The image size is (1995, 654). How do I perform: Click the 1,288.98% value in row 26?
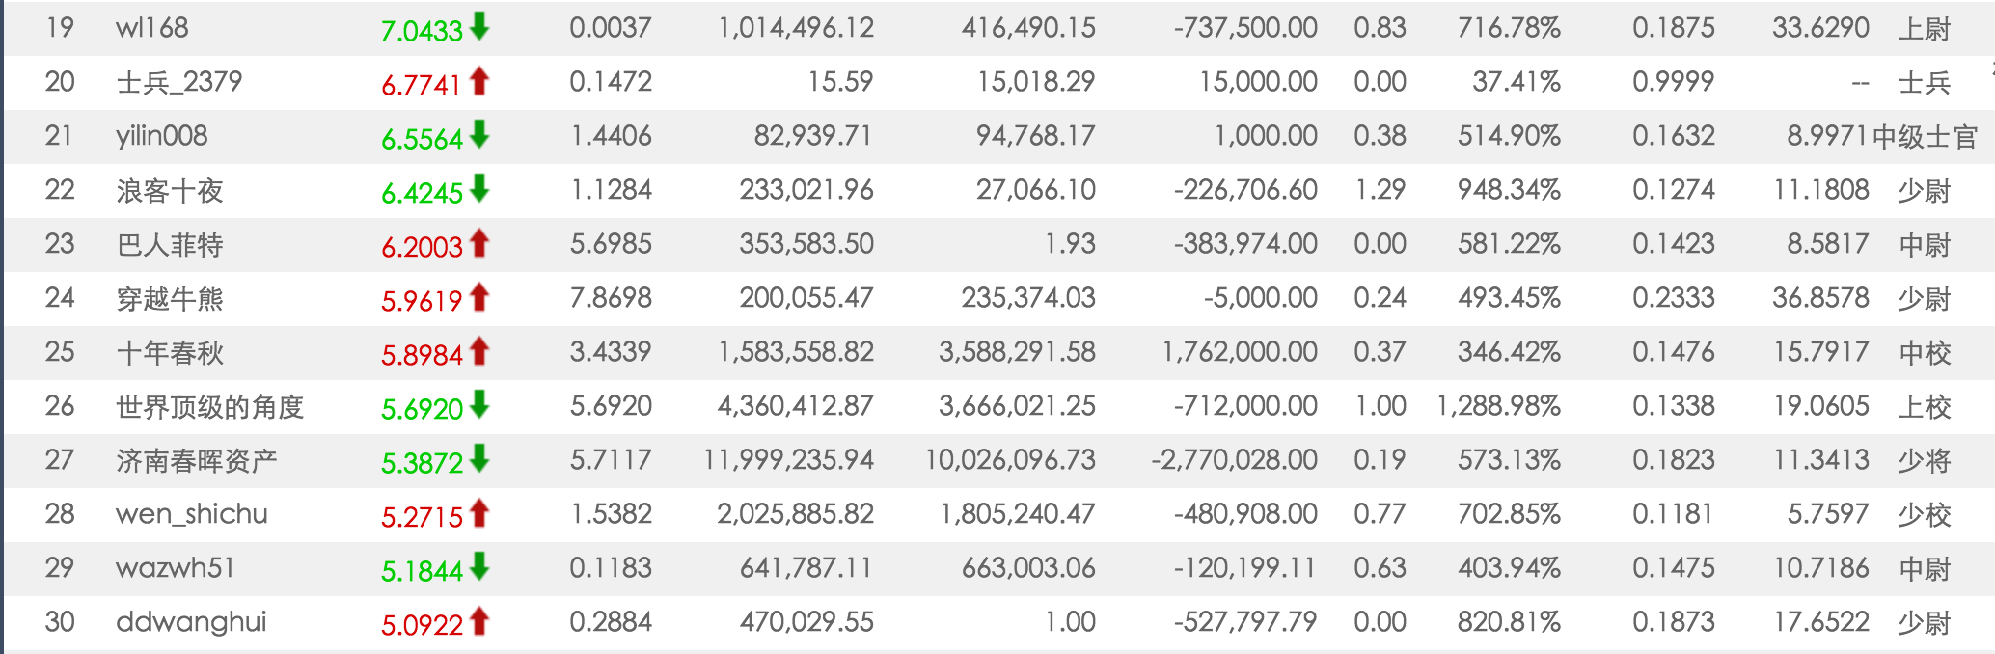(1498, 406)
